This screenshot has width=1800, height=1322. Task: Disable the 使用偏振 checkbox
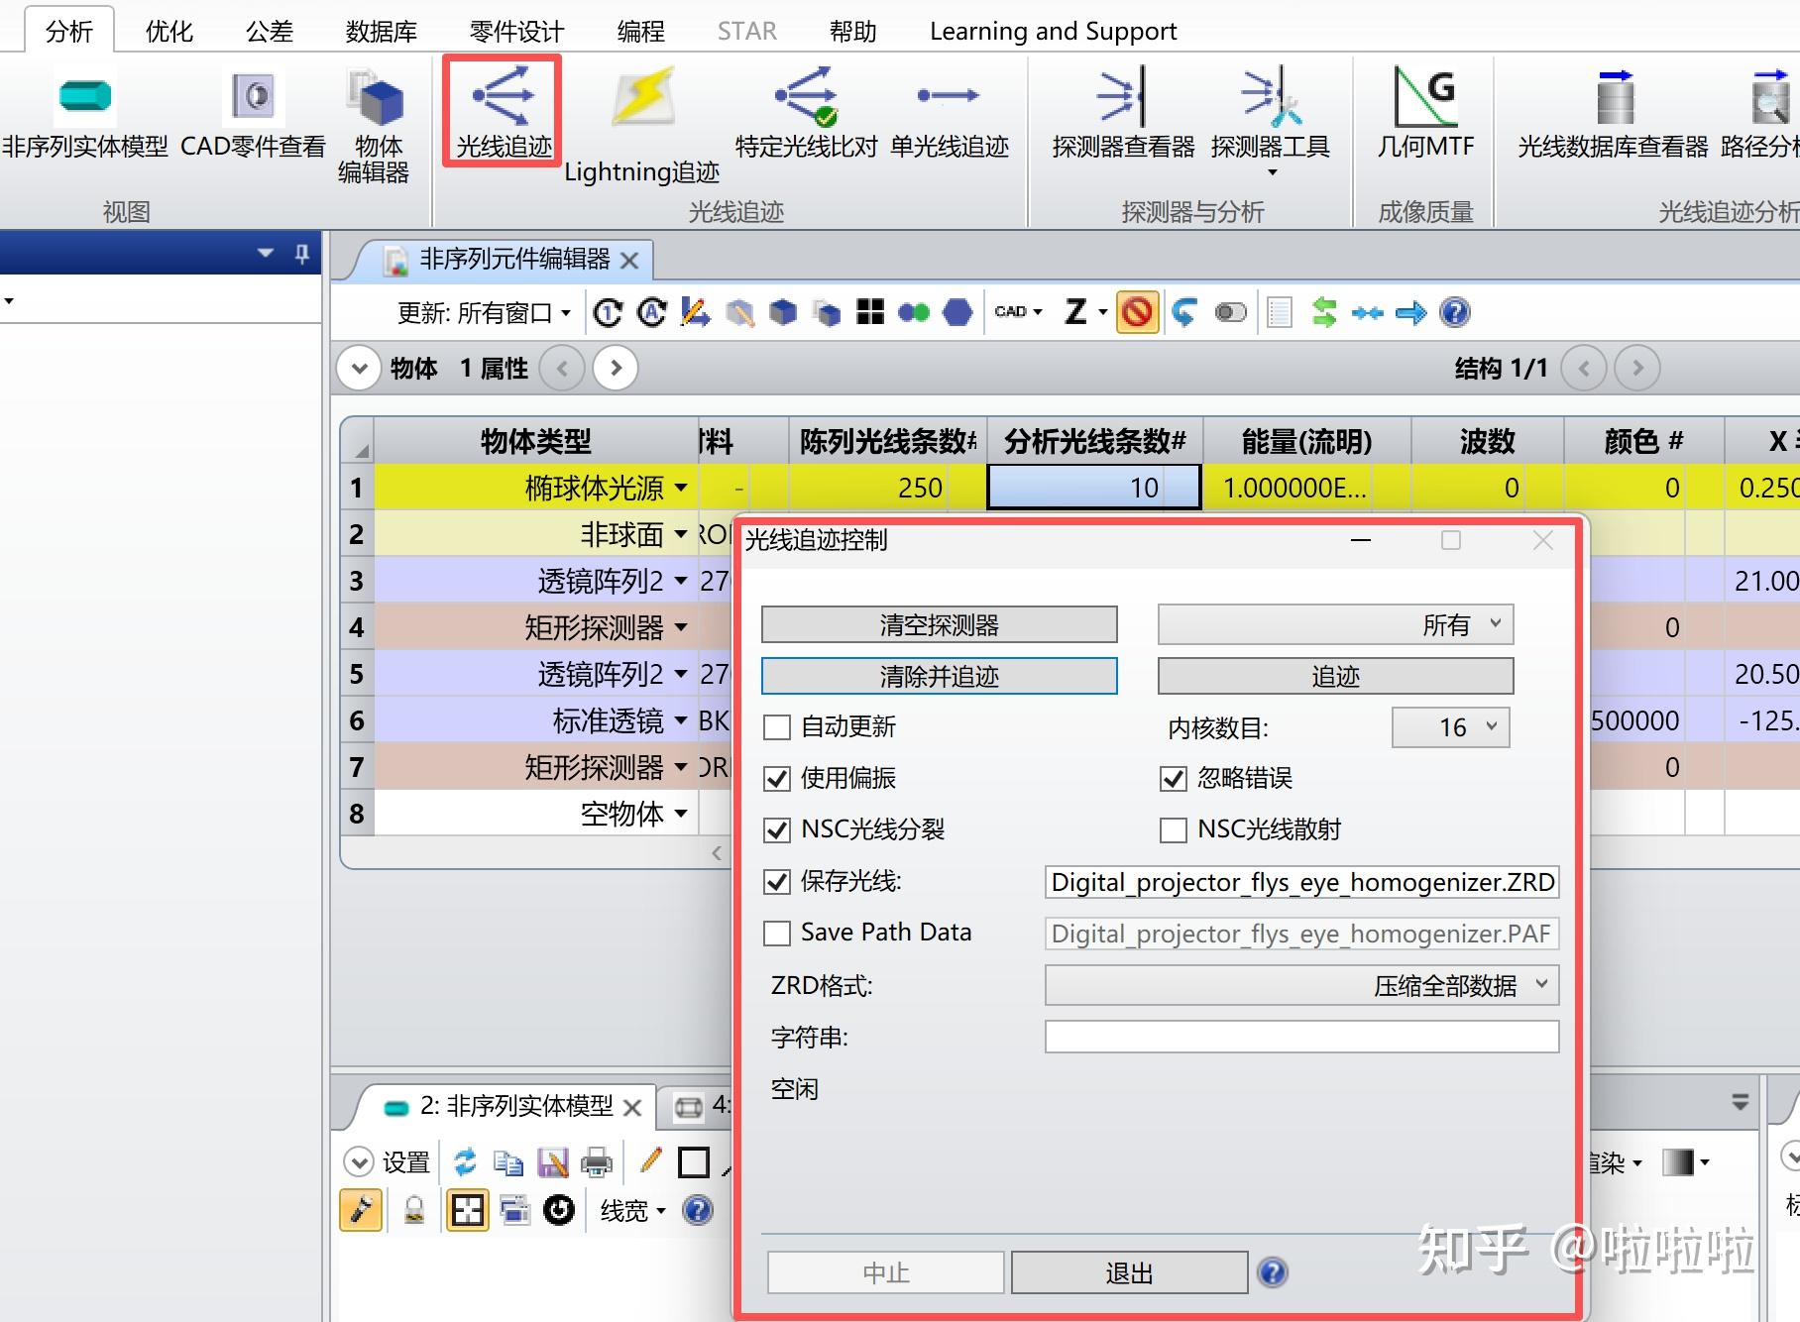coord(777,779)
